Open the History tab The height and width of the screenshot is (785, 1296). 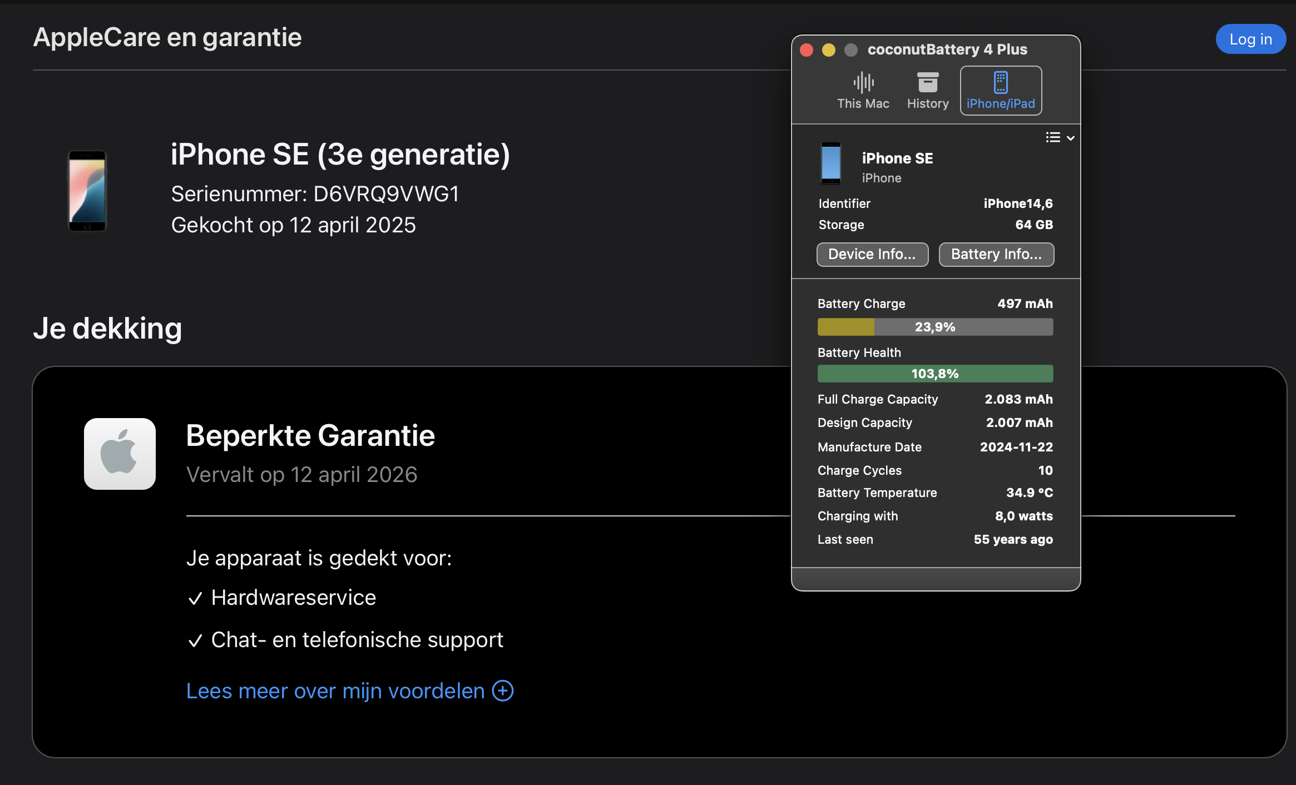[928, 91]
